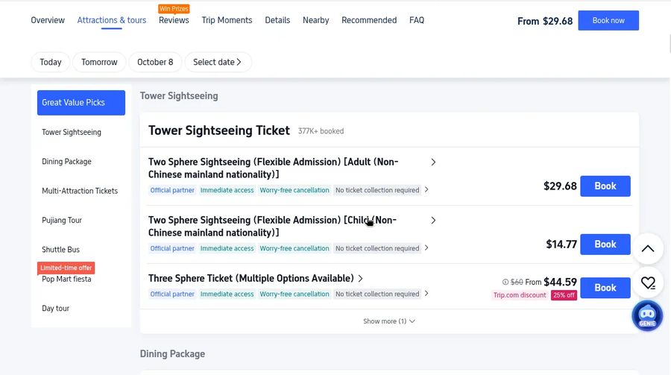
Task: Expand Three Sphere Ticket options chevron
Action: click(360, 279)
